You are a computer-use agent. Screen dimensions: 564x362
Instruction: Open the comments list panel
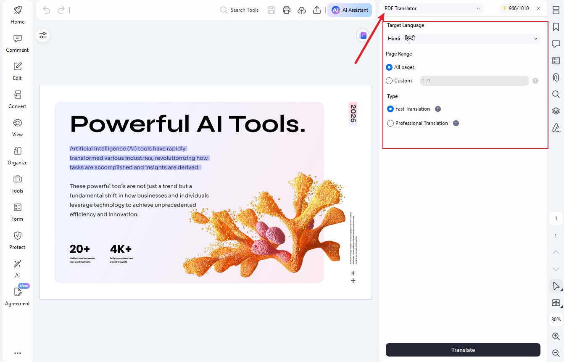click(556, 44)
